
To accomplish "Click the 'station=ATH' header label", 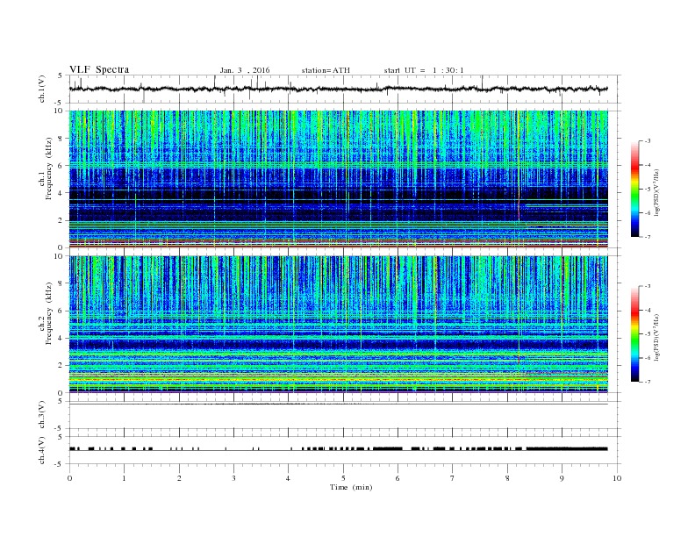I will (x=326, y=70).
